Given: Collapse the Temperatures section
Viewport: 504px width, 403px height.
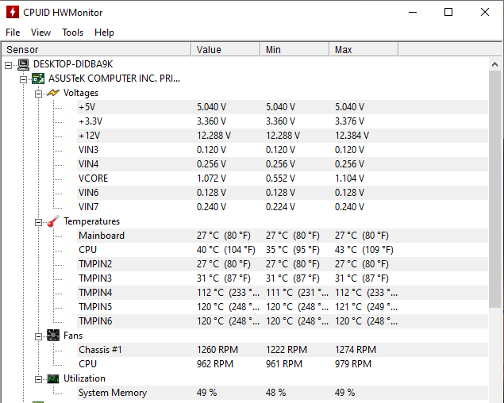Looking at the screenshot, I should pos(38,221).
